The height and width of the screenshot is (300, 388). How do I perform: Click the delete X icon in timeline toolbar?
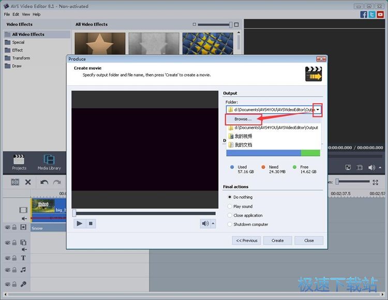28,182
